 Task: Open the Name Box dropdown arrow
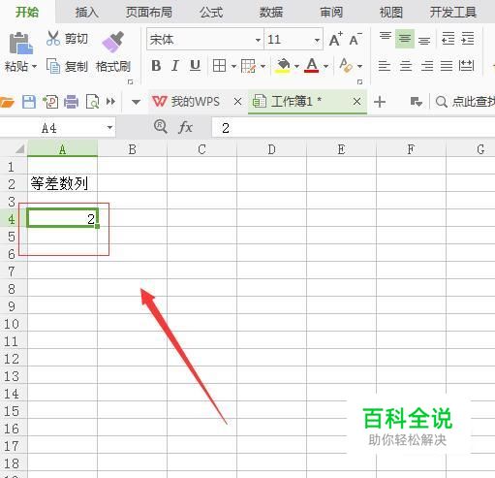pyautogui.click(x=109, y=128)
